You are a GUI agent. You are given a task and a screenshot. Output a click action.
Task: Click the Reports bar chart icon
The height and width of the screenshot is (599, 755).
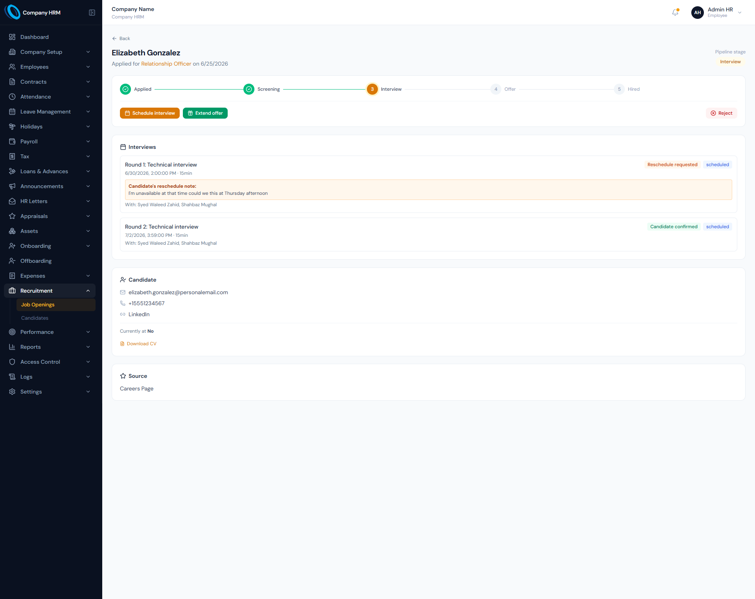tap(12, 347)
